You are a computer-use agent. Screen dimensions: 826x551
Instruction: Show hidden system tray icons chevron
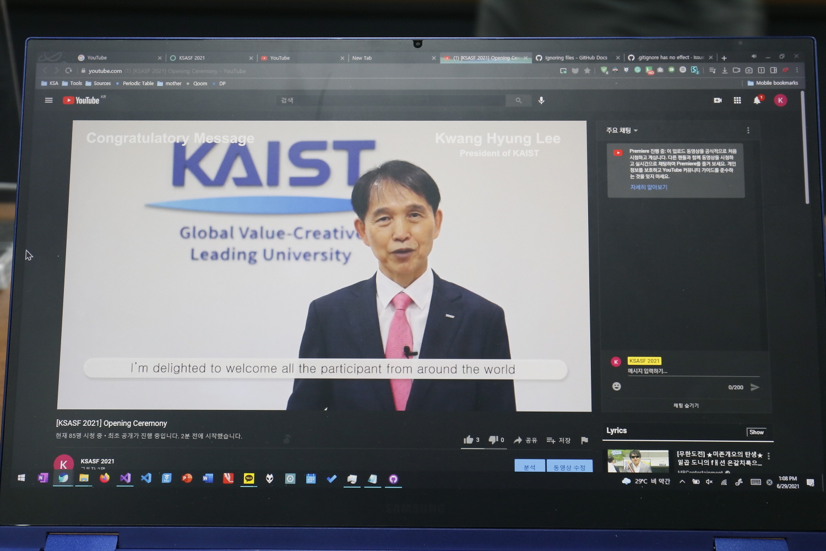pos(682,482)
